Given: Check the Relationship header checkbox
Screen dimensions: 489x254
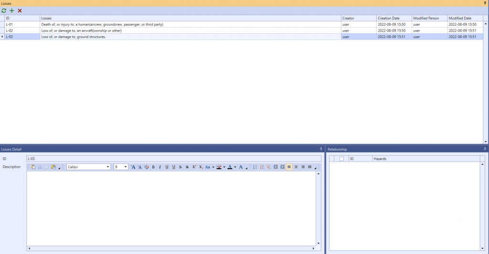Looking at the screenshot, I should pos(341,159).
